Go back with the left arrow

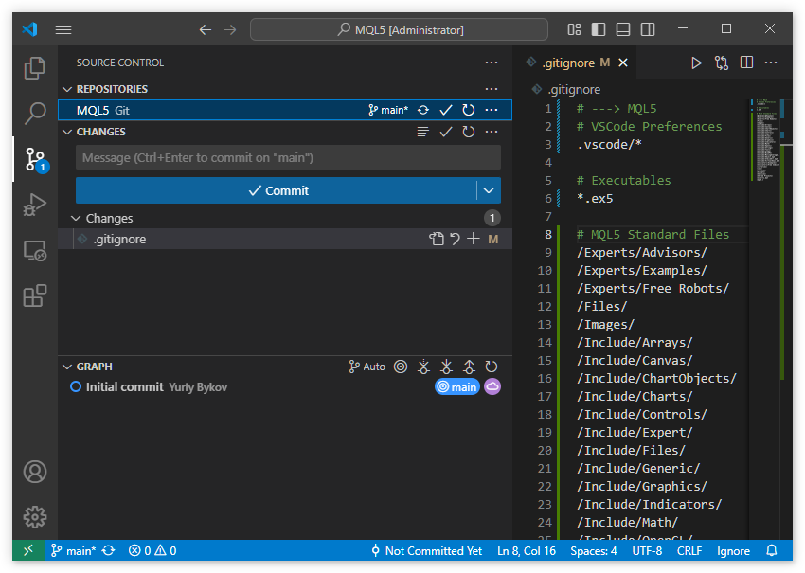[x=206, y=29]
